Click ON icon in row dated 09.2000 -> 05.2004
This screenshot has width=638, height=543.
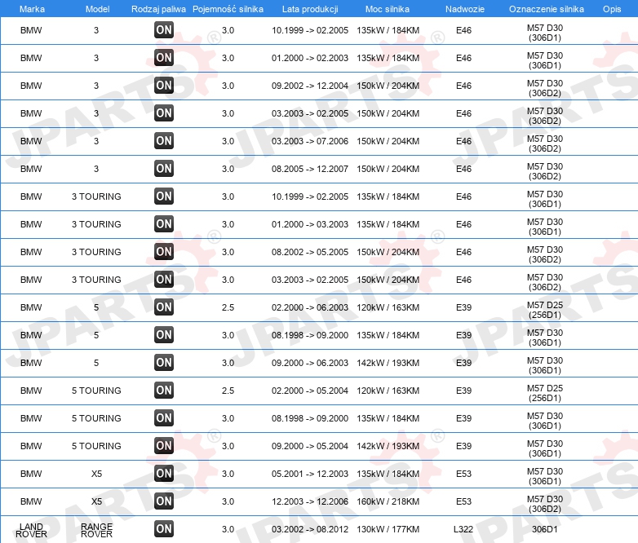point(164,445)
